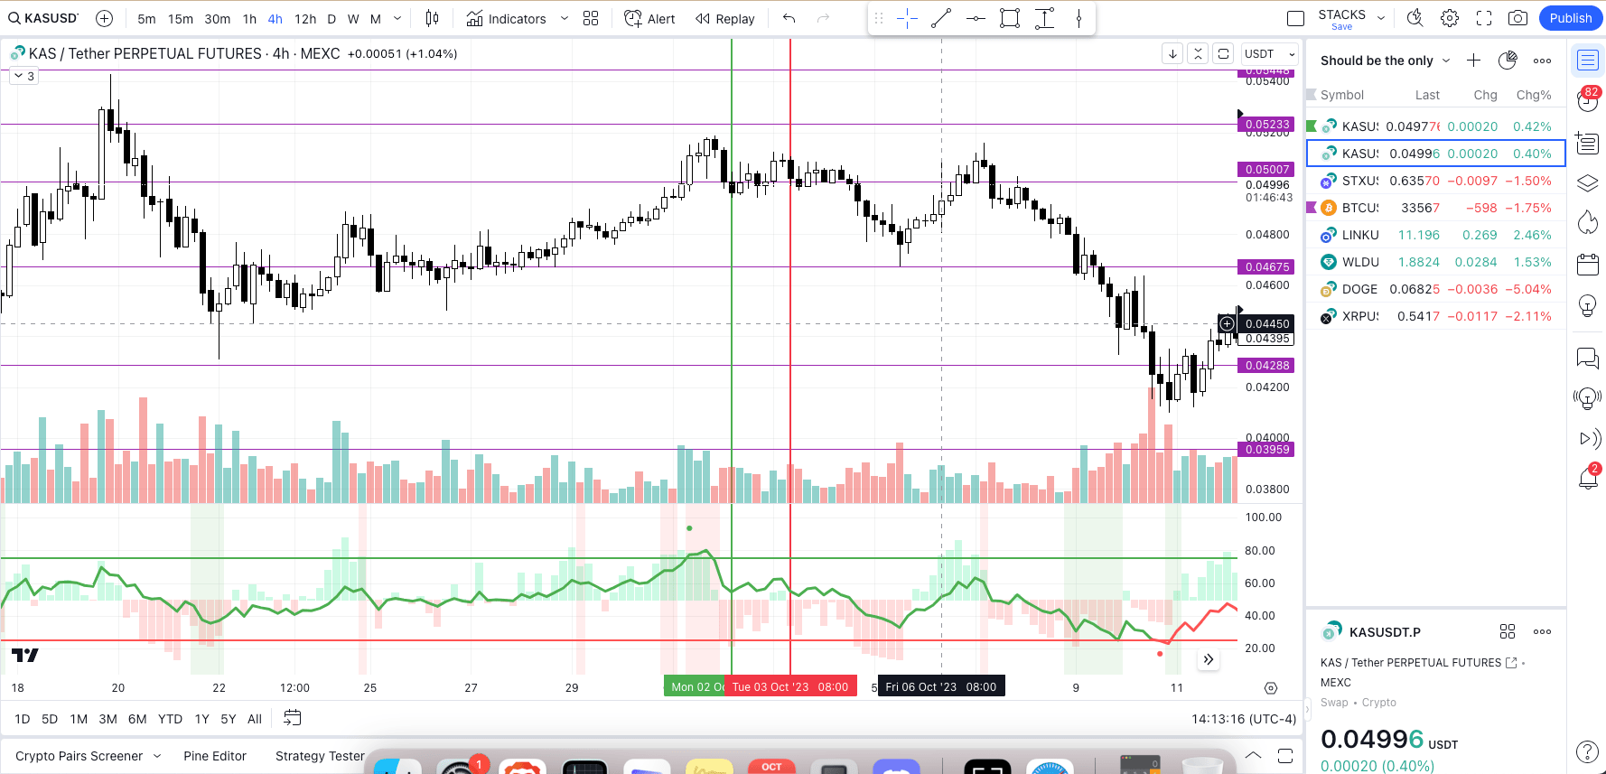Open the layout setup square icon
Viewport: 1606px width, 774px height.
pyautogui.click(x=1295, y=18)
